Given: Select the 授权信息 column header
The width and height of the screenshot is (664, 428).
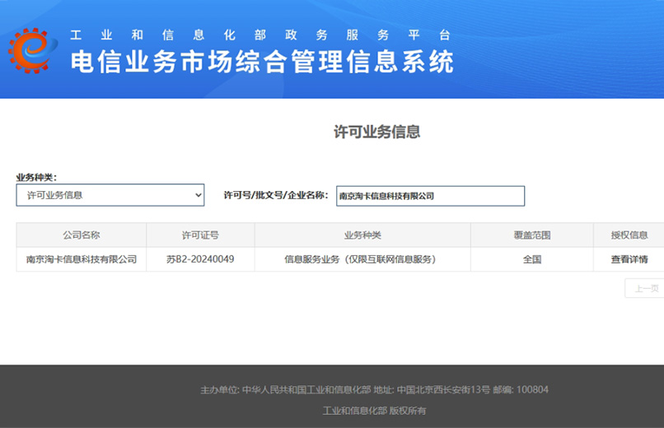Looking at the screenshot, I should tap(629, 235).
